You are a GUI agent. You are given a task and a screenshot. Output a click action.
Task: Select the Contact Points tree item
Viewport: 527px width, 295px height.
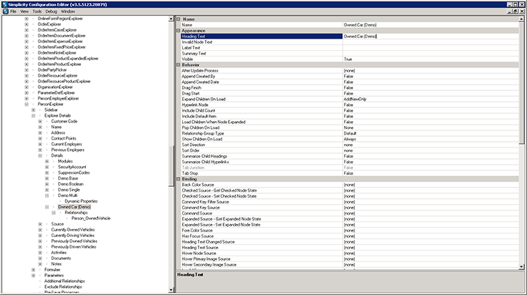point(64,138)
